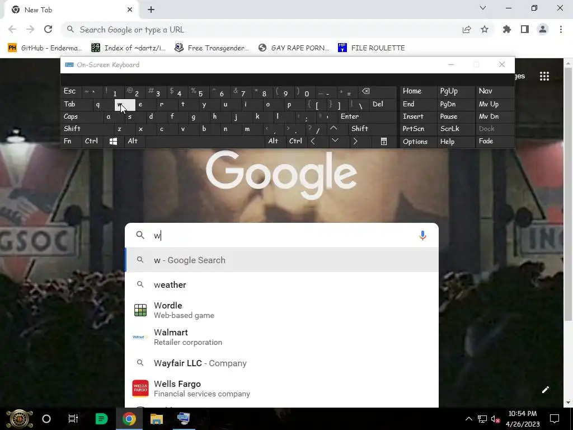Toggle the Fn key on the On-Screen Keyboard

coord(71,142)
